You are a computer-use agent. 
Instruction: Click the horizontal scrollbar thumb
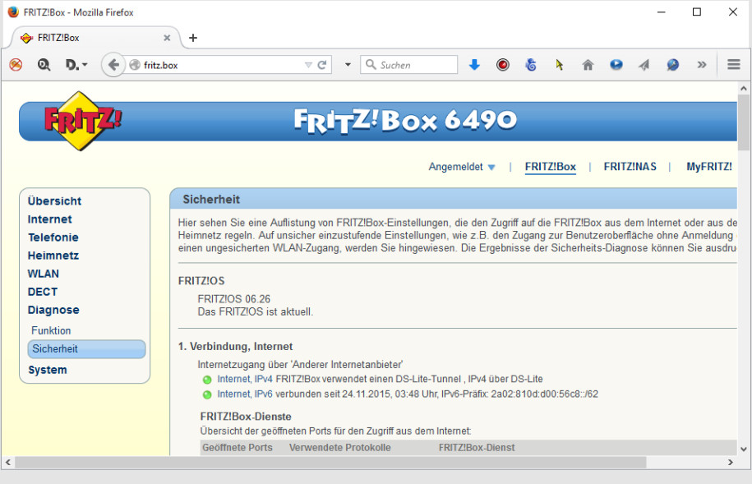point(331,463)
